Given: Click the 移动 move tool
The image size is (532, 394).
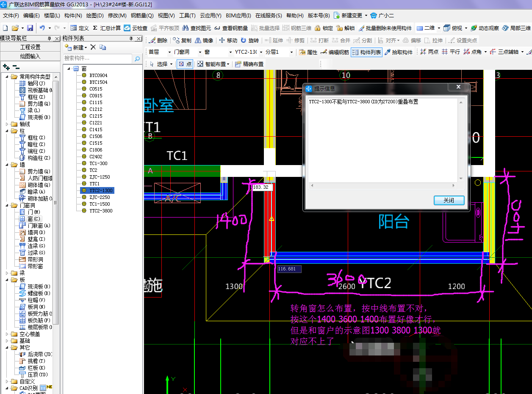Looking at the screenshot, I should pos(228,40).
